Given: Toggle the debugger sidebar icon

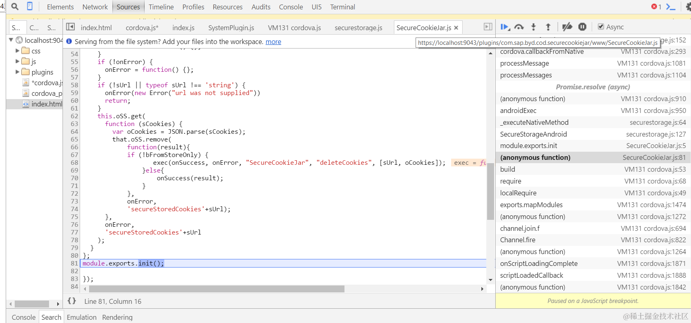Looking at the screenshot, I should 488,27.
